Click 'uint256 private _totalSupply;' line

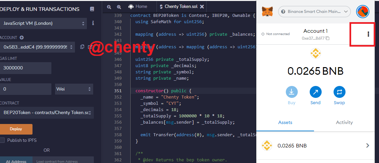pyautogui.click(x=172, y=59)
